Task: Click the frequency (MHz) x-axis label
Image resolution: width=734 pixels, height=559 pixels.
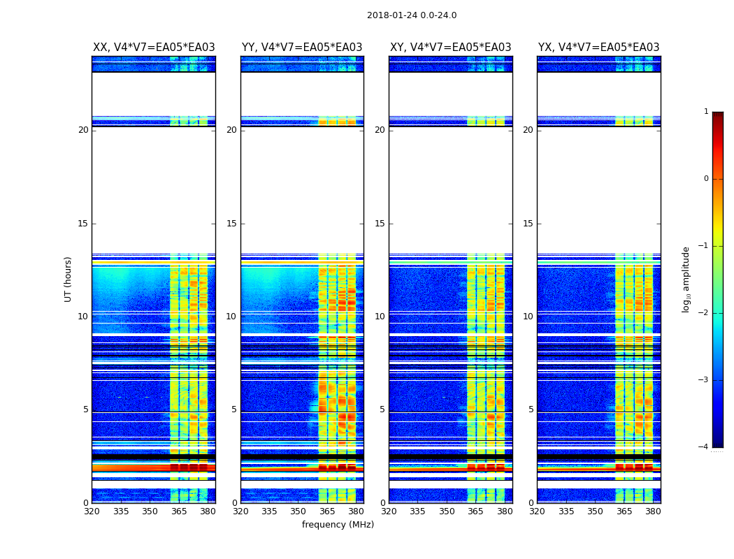Action: pos(338,525)
